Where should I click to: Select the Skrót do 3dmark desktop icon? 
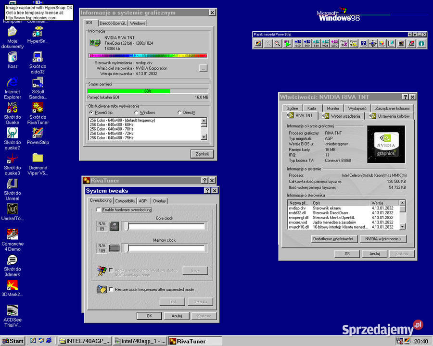click(x=13, y=266)
